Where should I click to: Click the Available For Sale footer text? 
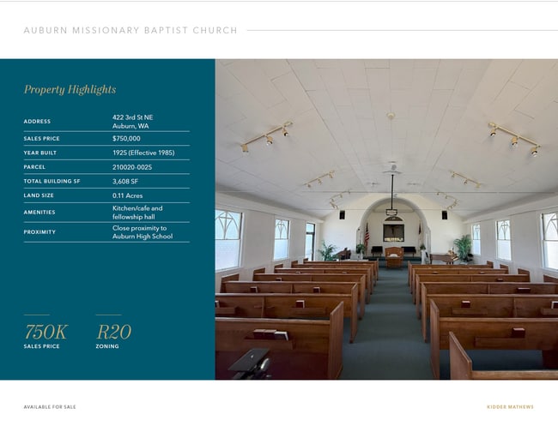[x=50, y=407]
